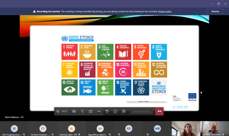The image size is (229, 136).
Task: Click SDG 9 industry innovation tile
Action: pos(105,70)
